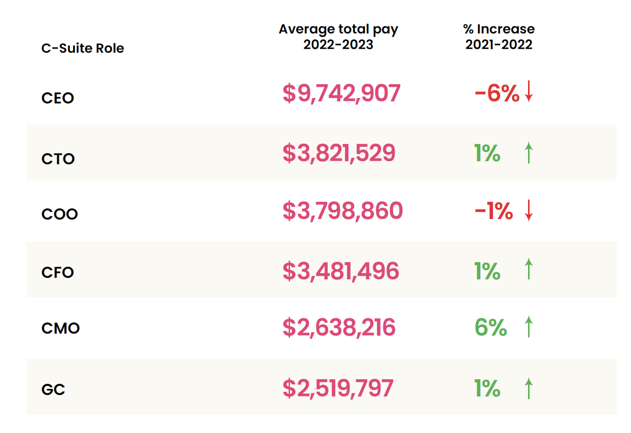
Task: Click the CEO pay value $9,742,907
Action: point(341,93)
